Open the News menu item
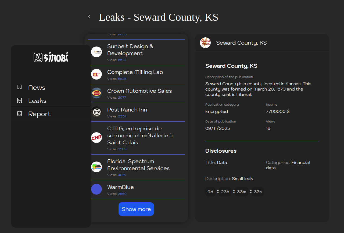Viewport: 344px width, 233px height. 37,88
